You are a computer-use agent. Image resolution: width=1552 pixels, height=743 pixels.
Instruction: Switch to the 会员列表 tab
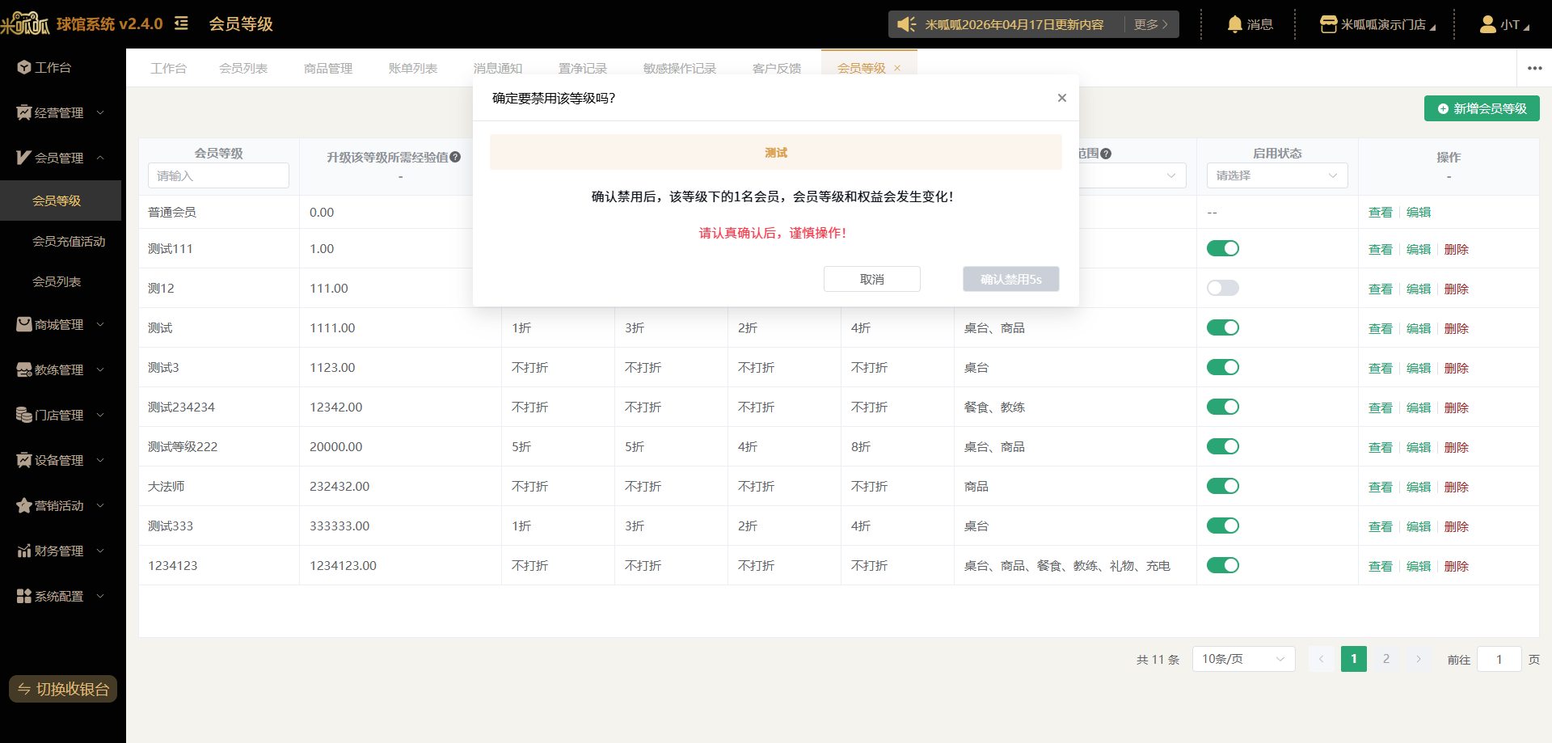[243, 68]
